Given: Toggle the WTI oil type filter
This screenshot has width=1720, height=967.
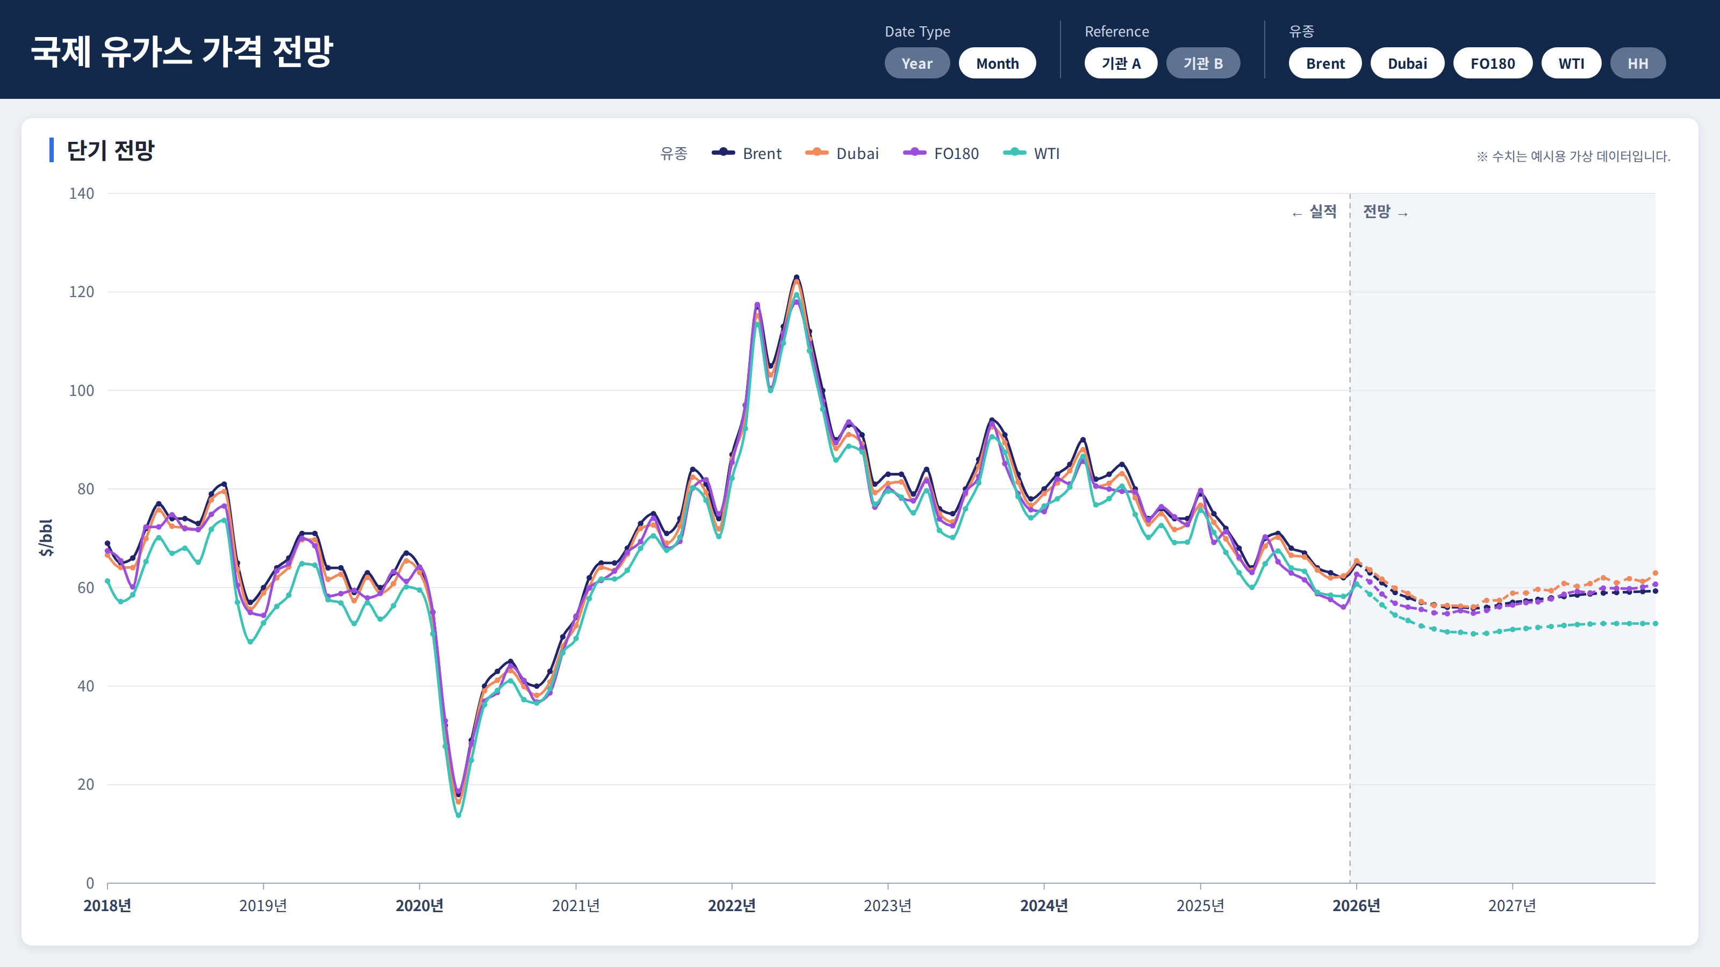Looking at the screenshot, I should point(1571,63).
